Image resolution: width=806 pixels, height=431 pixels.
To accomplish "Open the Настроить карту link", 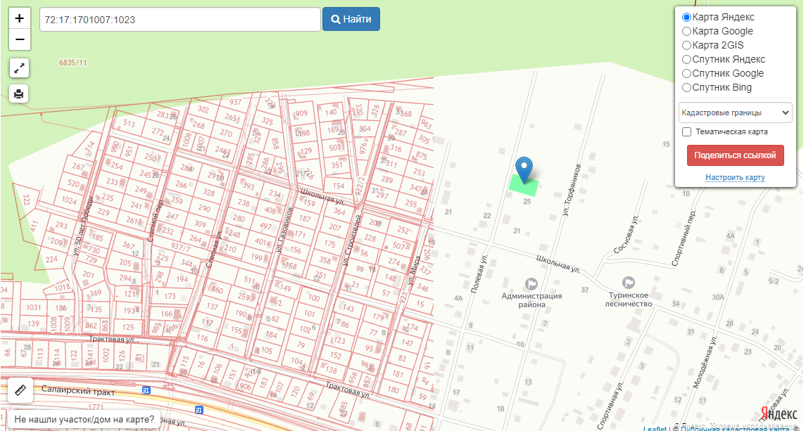I will coord(735,177).
